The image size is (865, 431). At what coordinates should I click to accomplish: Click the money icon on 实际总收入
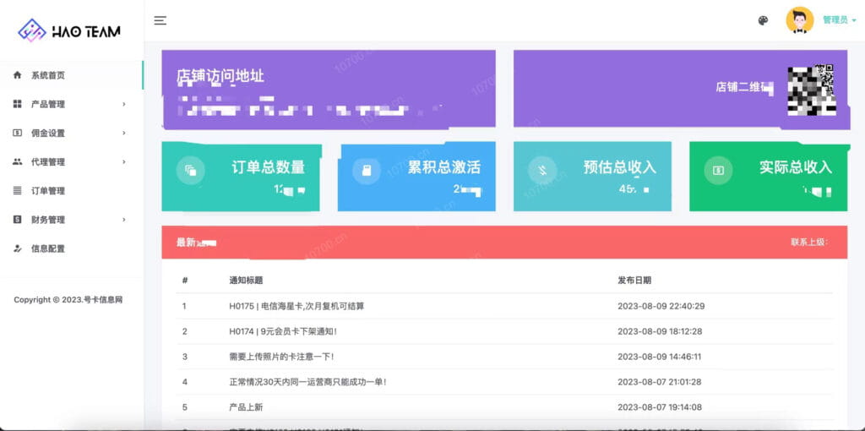click(x=718, y=171)
